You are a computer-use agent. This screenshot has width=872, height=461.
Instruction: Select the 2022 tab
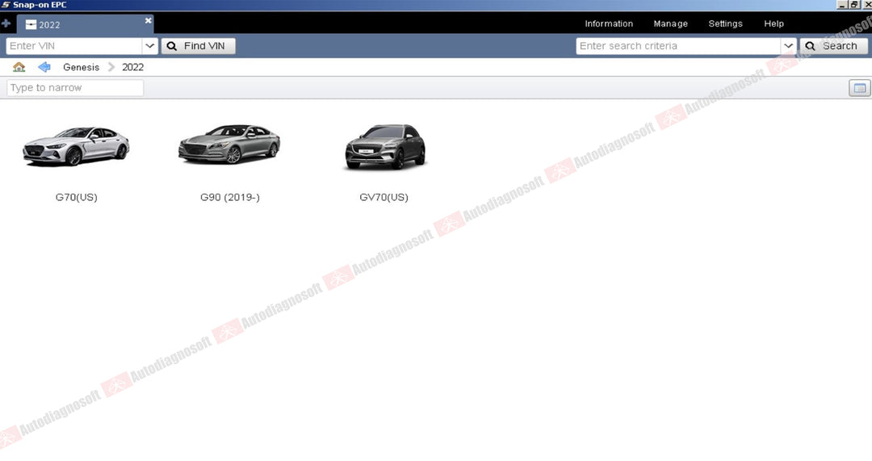tap(85, 24)
